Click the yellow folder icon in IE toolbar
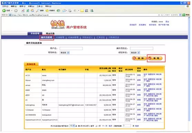 coord(82,11)
